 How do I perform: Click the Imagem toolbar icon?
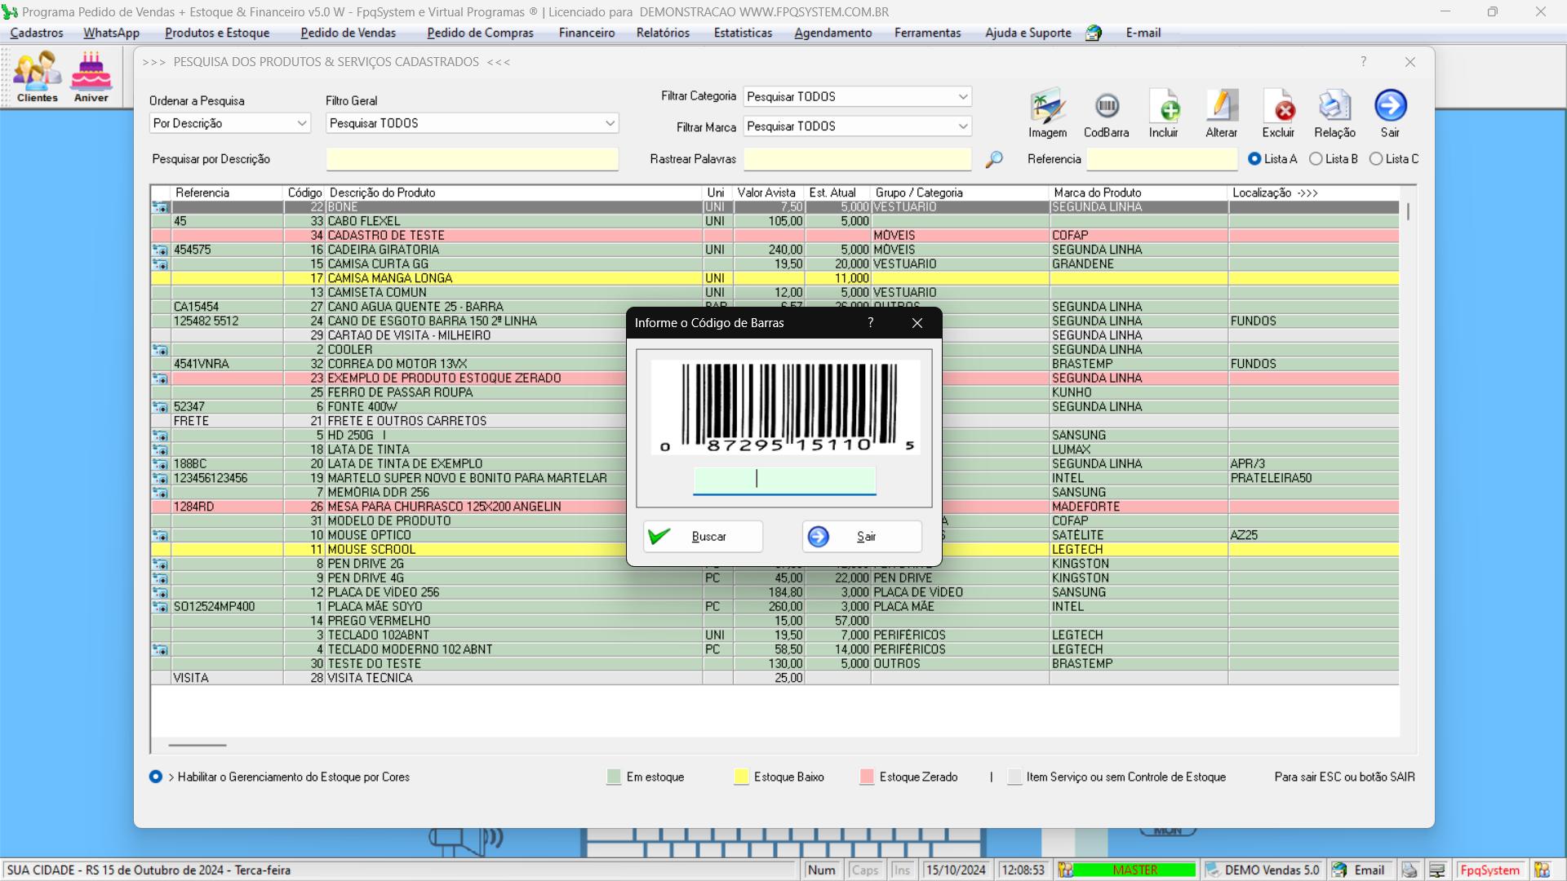click(1047, 113)
